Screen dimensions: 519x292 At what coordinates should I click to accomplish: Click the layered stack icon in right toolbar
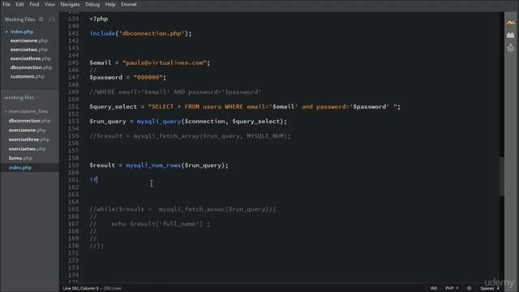[x=510, y=48]
